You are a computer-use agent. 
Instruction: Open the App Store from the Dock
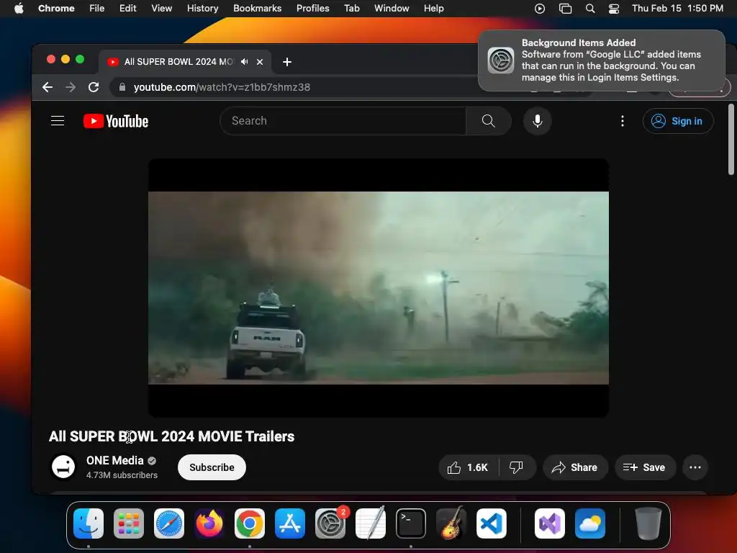[290, 523]
